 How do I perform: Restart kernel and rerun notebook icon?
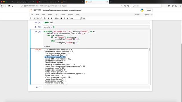click(x=67, y=18)
